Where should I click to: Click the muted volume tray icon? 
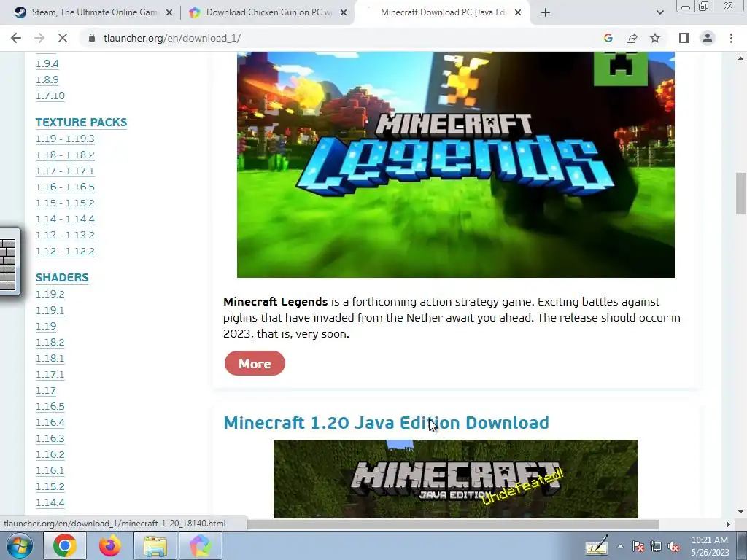[x=673, y=546]
